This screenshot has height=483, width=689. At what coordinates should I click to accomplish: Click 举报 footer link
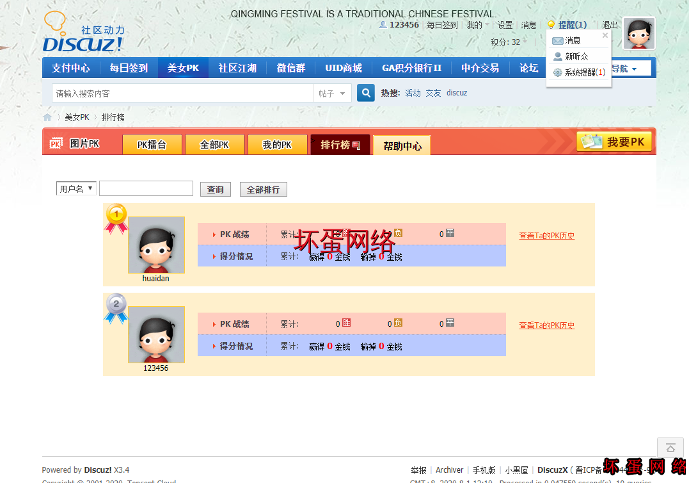click(x=419, y=470)
